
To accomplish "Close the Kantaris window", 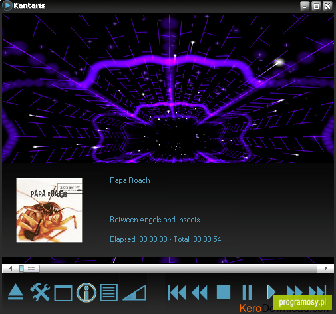I will click(327, 6).
